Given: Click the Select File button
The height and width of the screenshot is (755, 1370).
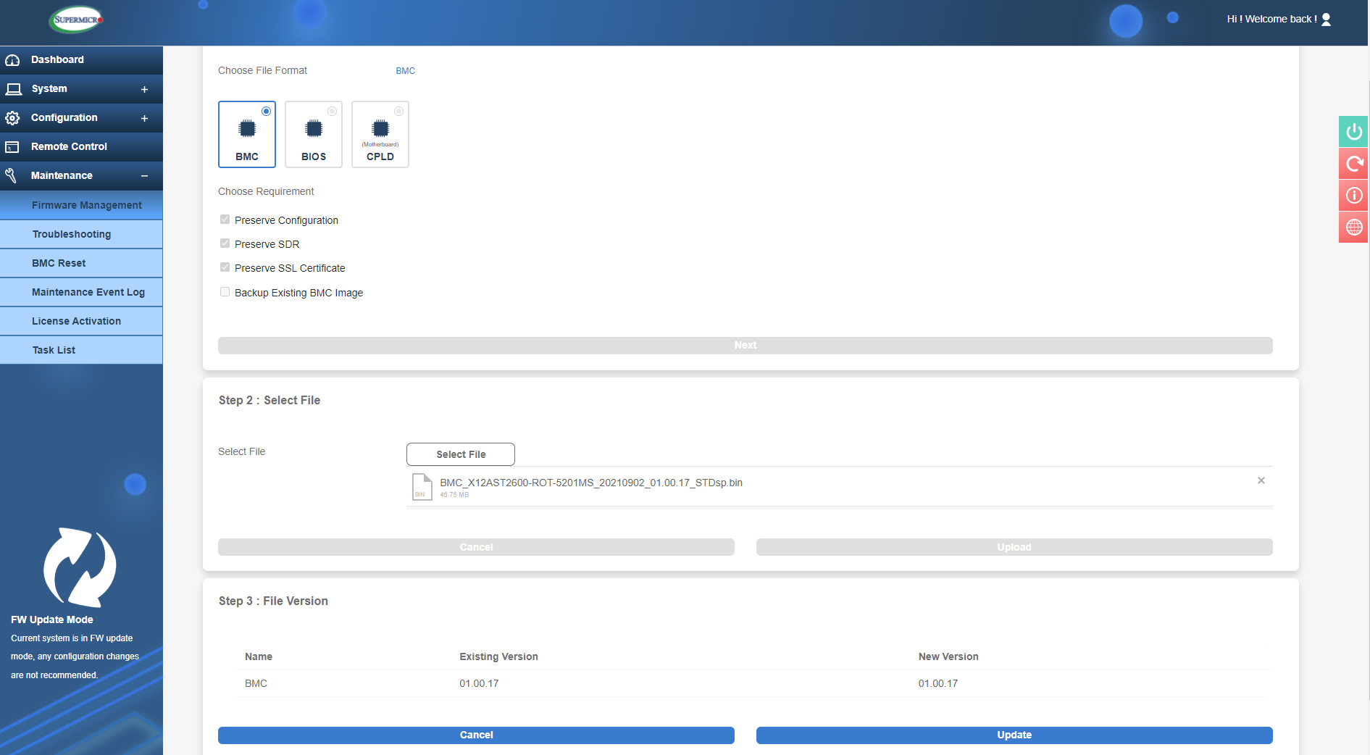Looking at the screenshot, I should pyautogui.click(x=460, y=454).
